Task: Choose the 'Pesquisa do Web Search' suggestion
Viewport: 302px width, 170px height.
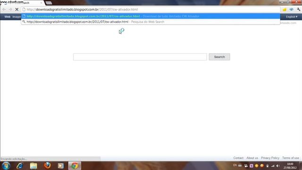Action: coord(151,22)
